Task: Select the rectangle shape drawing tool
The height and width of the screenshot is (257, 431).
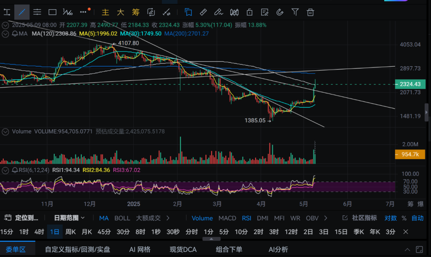Action: pos(52,12)
